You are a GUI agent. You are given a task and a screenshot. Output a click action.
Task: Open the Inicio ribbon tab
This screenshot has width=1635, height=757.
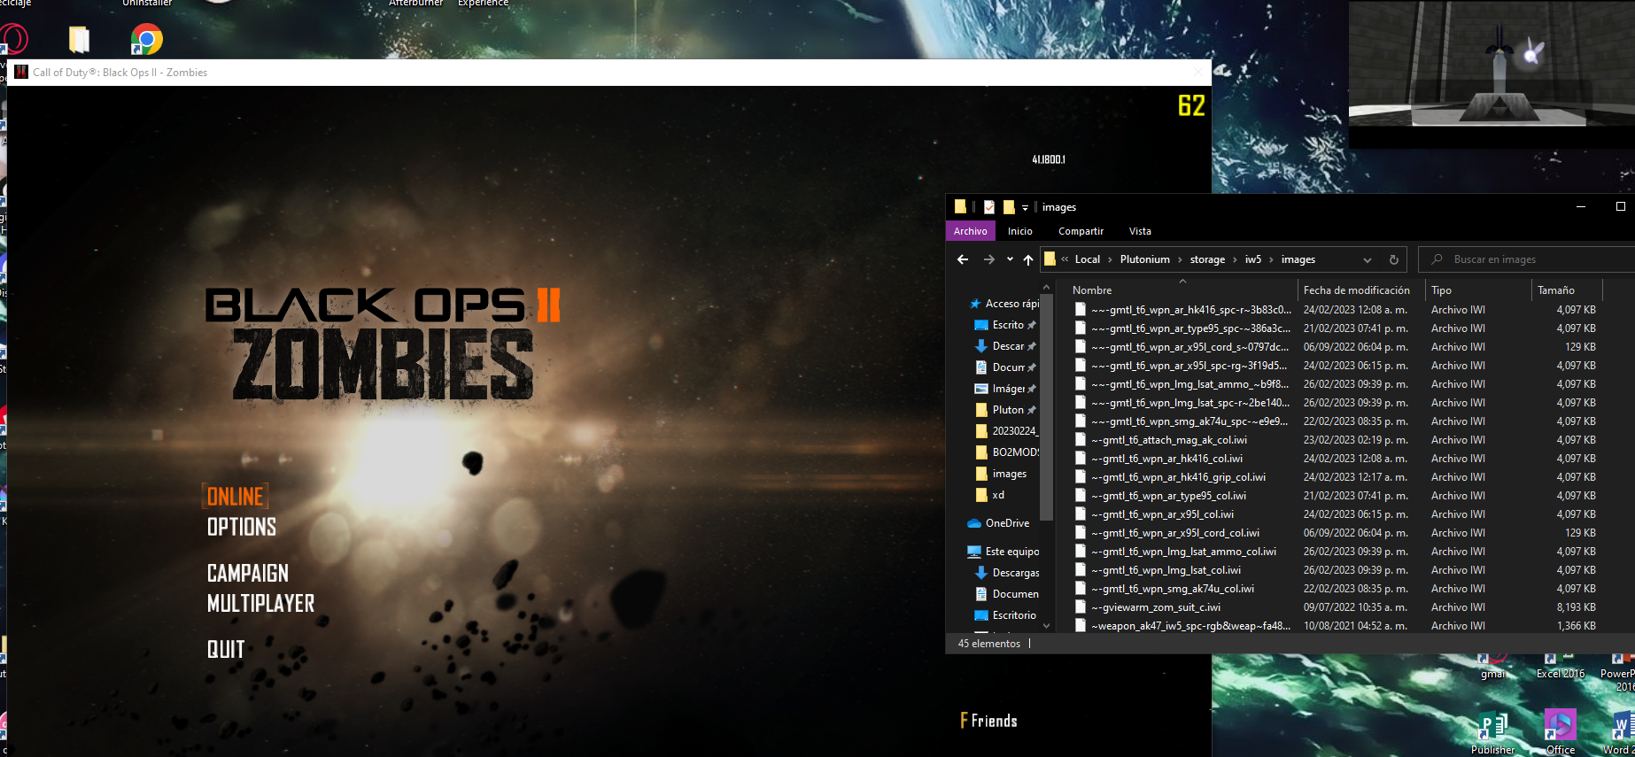point(1020,231)
